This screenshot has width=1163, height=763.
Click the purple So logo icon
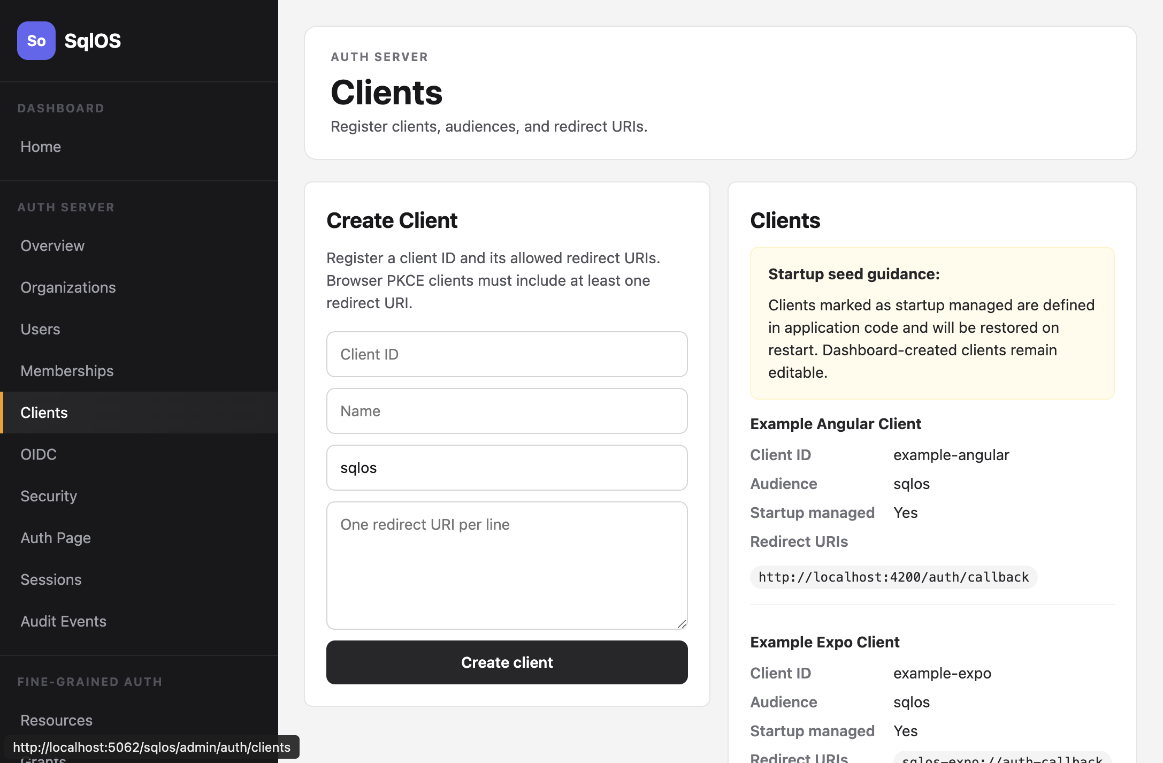[36, 41]
